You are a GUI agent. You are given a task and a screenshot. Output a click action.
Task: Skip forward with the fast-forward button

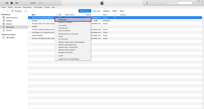pyautogui.click(x=17, y=3)
